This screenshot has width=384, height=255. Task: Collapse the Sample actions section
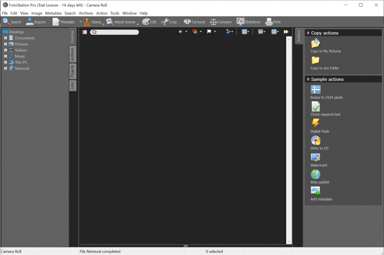point(308,79)
